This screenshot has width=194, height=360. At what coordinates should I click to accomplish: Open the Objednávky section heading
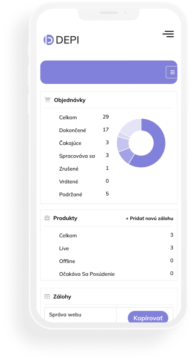coord(70,100)
